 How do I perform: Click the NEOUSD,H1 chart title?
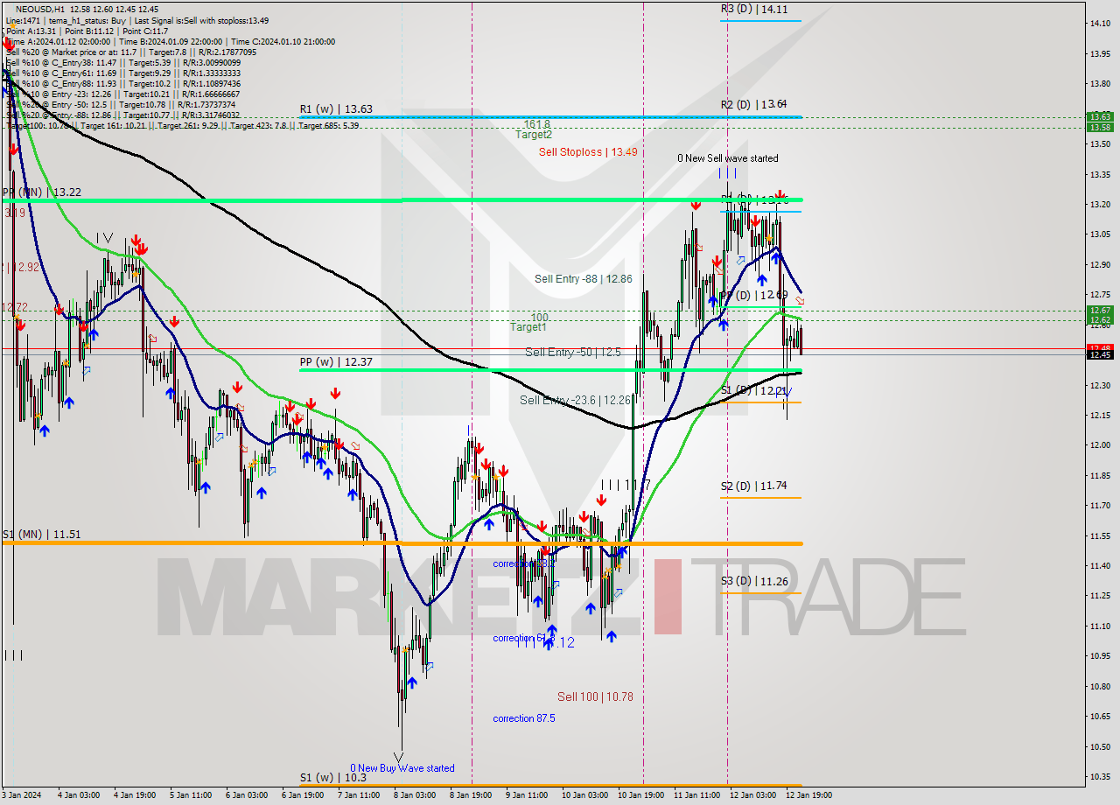pyautogui.click(x=40, y=9)
